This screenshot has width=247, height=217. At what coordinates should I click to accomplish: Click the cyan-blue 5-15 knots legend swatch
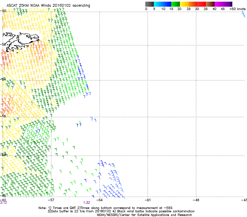pyautogui.click(x=163, y=4)
